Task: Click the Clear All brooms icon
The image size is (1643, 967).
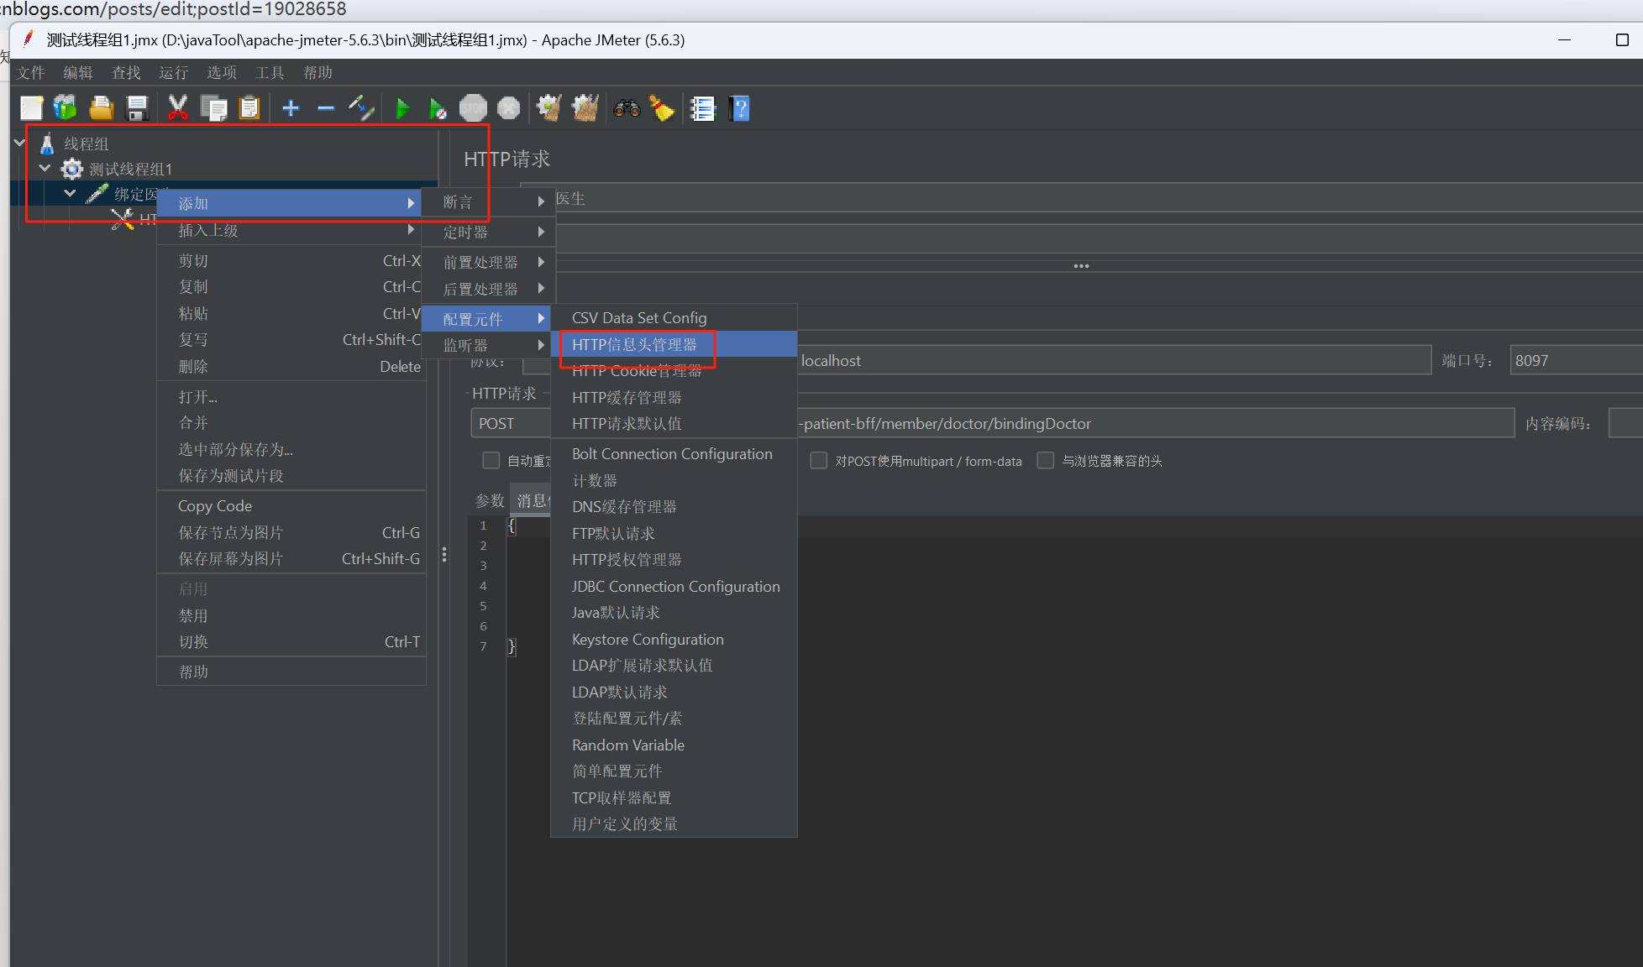Action: click(585, 108)
